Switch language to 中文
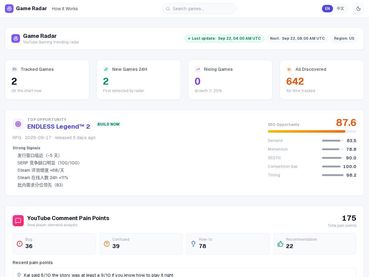The width and height of the screenshot is (369, 277). (x=340, y=9)
